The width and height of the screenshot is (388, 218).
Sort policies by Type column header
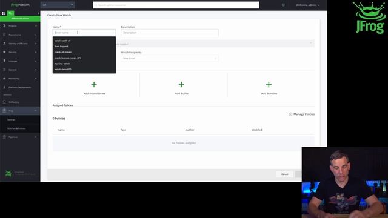click(123, 130)
